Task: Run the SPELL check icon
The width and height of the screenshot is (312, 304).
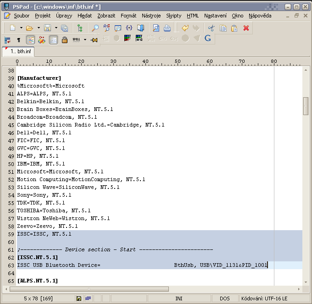Action: [x=77, y=40]
